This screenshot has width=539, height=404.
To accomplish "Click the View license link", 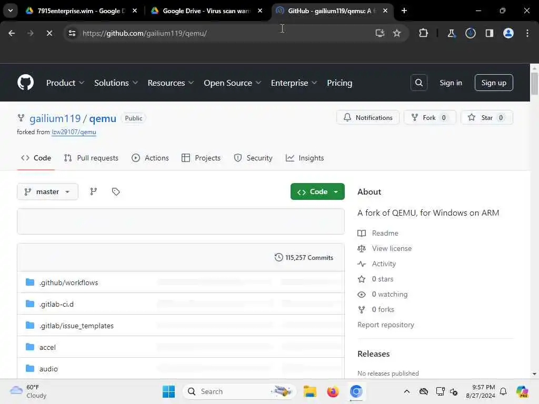I will point(392,248).
